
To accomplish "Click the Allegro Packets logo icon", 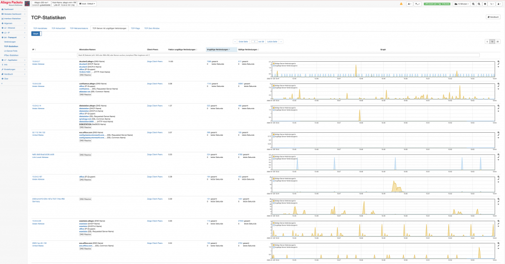I will click(x=27, y=4).
